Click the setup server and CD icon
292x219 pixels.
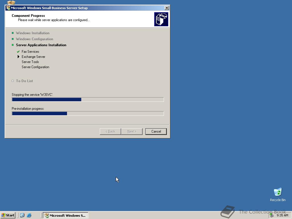(x=161, y=19)
